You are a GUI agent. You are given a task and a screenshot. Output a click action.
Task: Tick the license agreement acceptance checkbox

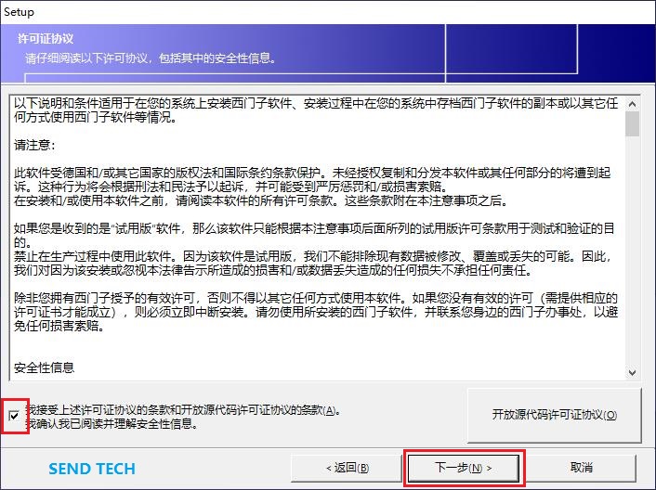(14, 417)
